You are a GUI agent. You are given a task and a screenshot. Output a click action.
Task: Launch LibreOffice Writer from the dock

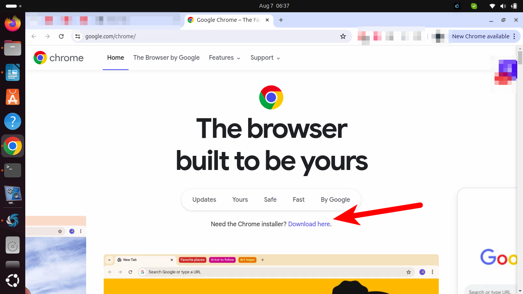(x=13, y=72)
